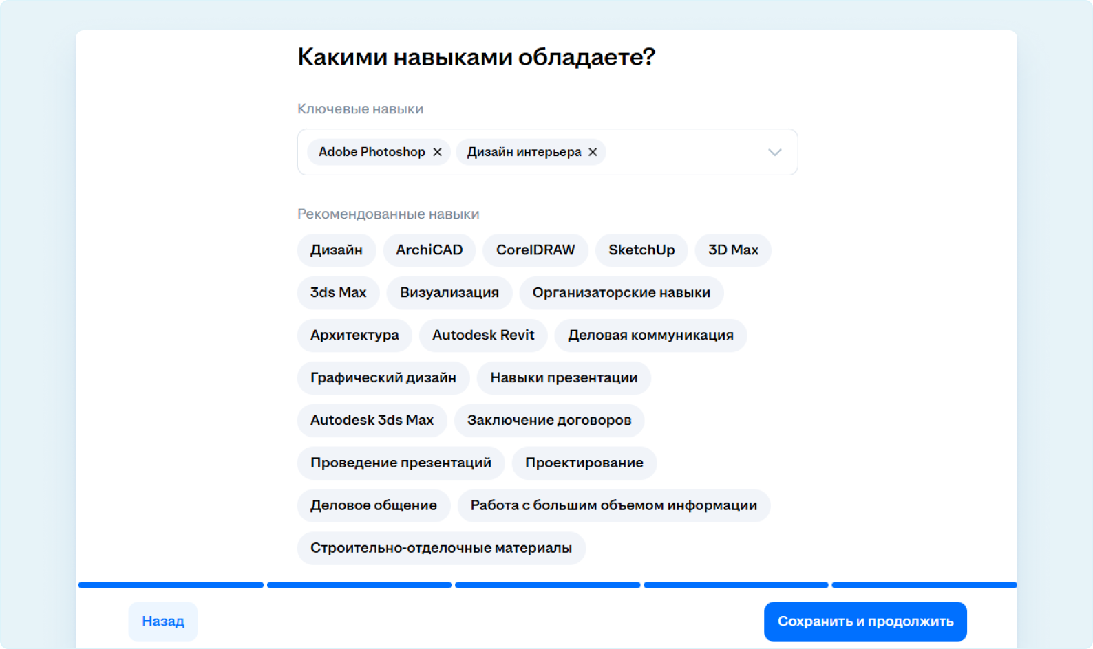The height and width of the screenshot is (649, 1093).
Task: Click the Adobe Photoshop tag label
Action: click(x=372, y=152)
